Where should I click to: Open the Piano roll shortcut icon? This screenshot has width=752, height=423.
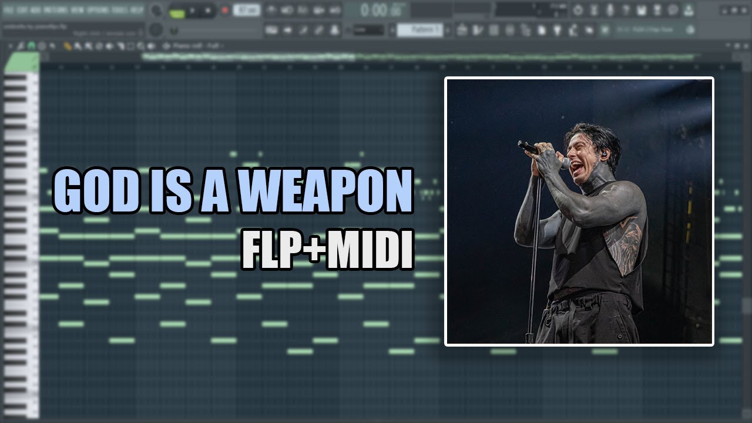477,29
